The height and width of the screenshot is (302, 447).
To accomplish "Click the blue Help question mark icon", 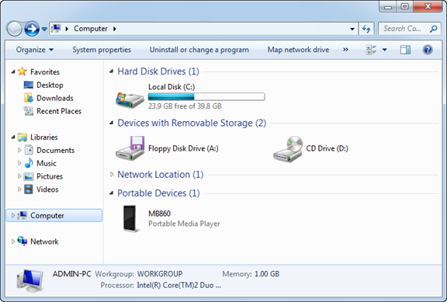I will (x=428, y=50).
